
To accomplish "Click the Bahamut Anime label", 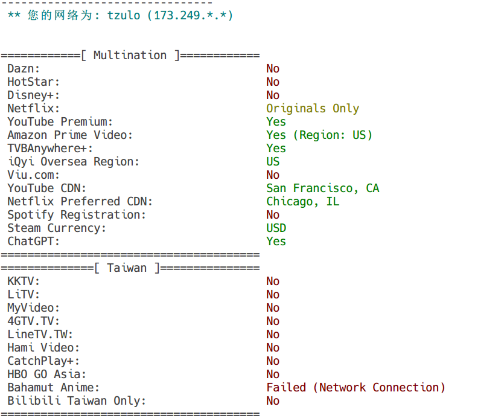I will 54,388.
